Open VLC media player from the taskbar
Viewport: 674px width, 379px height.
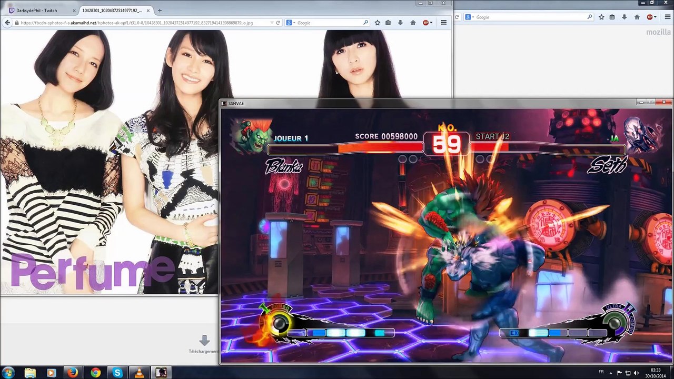pyautogui.click(x=139, y=373)
